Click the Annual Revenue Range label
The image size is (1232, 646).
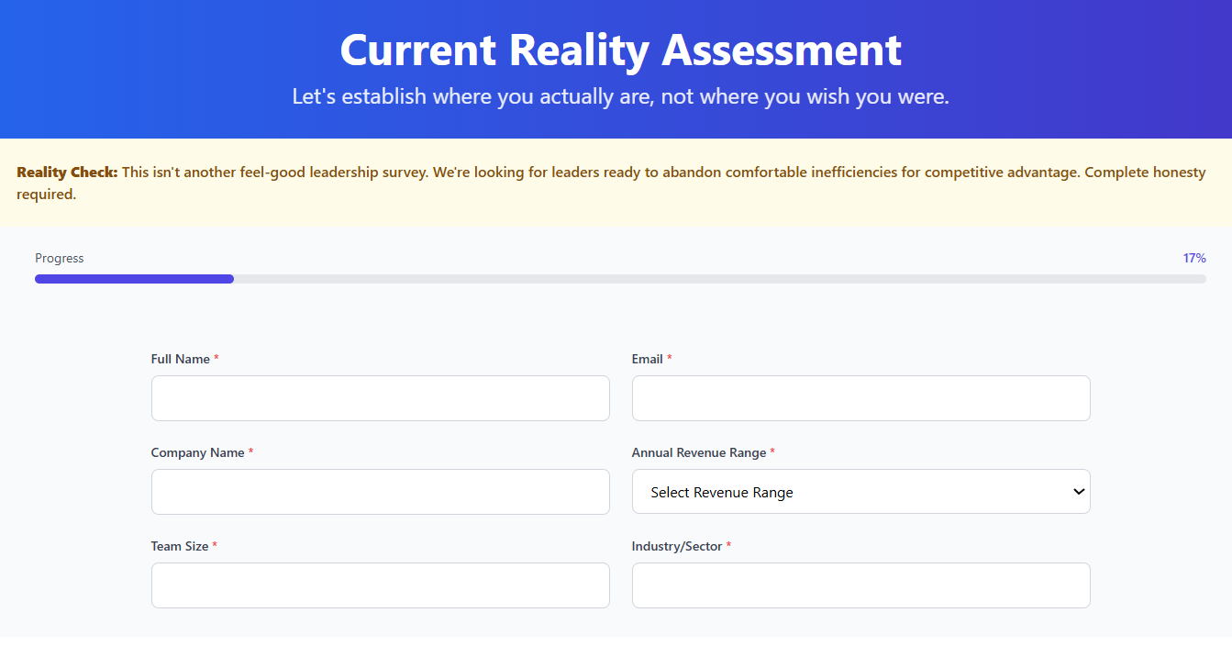699,452
